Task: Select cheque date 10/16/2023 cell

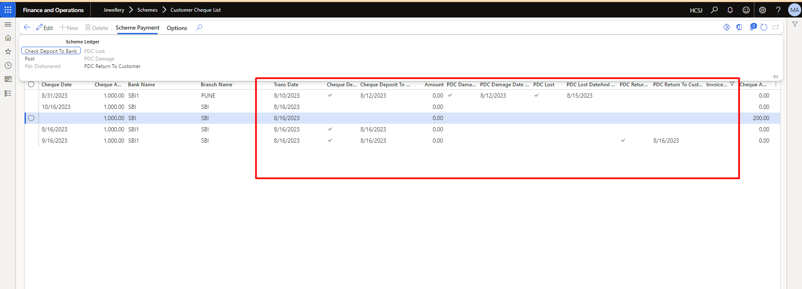Action: point(56,107)
